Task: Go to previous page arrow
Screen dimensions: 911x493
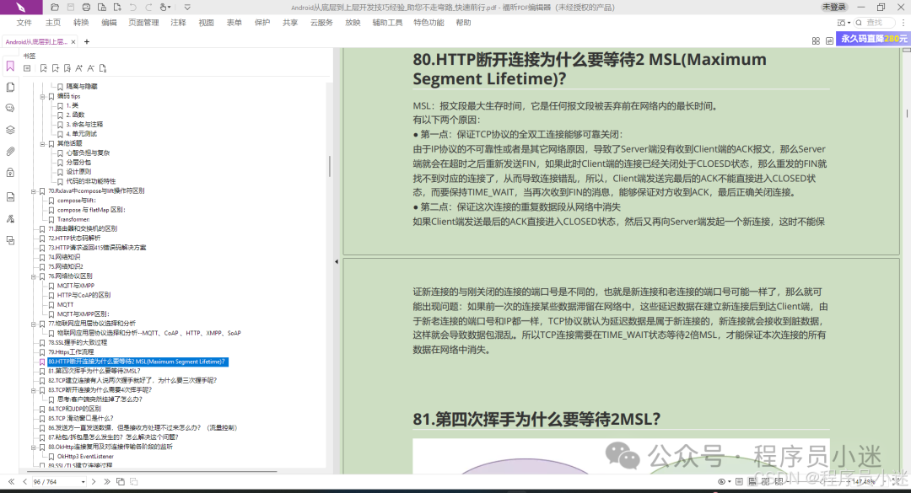Action: pos(24,481)
